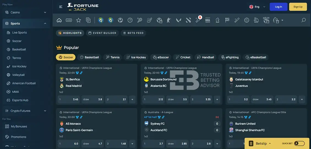The height and width of the screenshot is (149, 311).
Task: Select the Counter-Strike soldier icon
Action: click(169, 20)
